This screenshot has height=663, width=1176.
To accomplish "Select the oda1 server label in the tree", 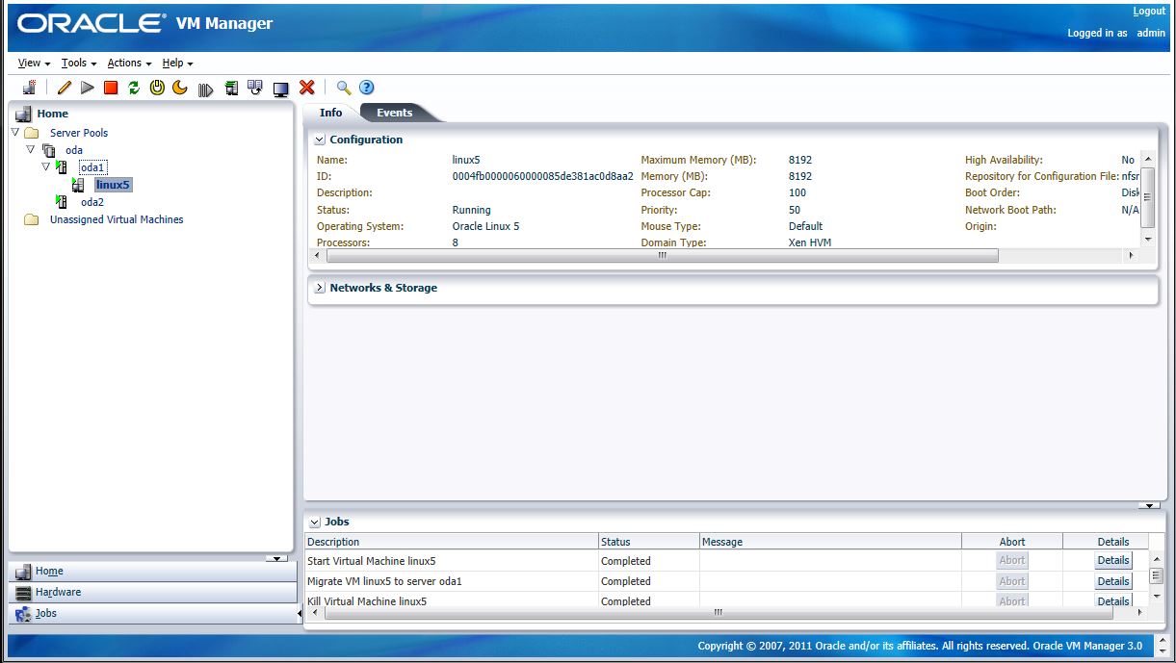I will 92,167.
